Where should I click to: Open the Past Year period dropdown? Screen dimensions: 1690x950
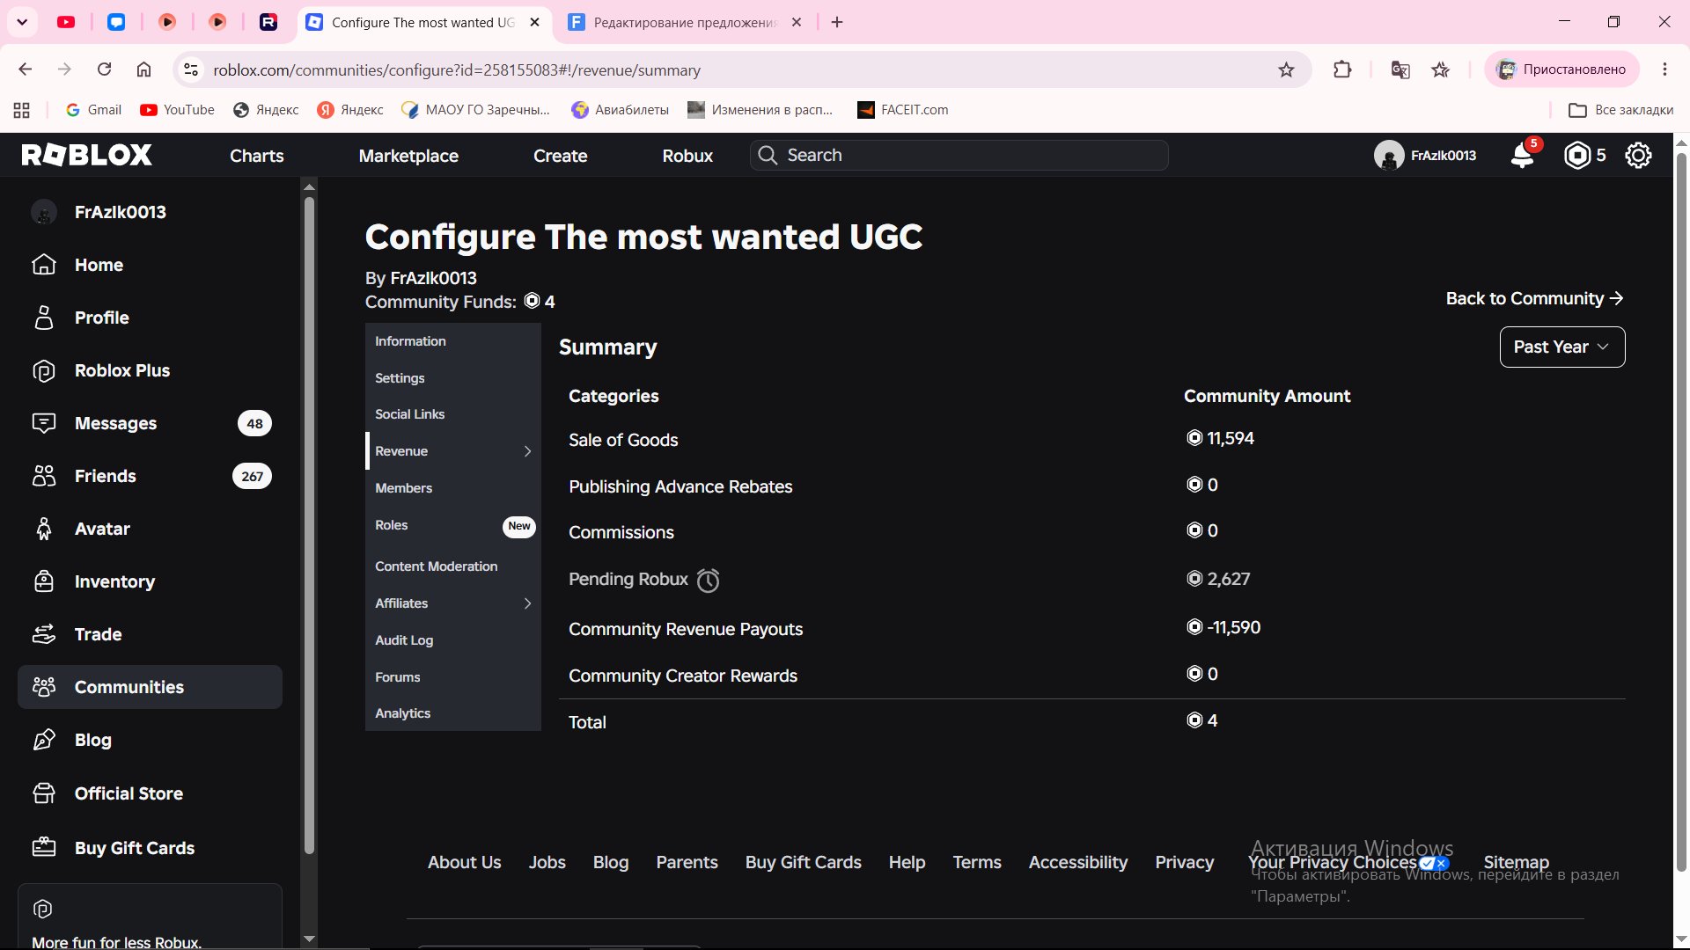click(1561, 347)
